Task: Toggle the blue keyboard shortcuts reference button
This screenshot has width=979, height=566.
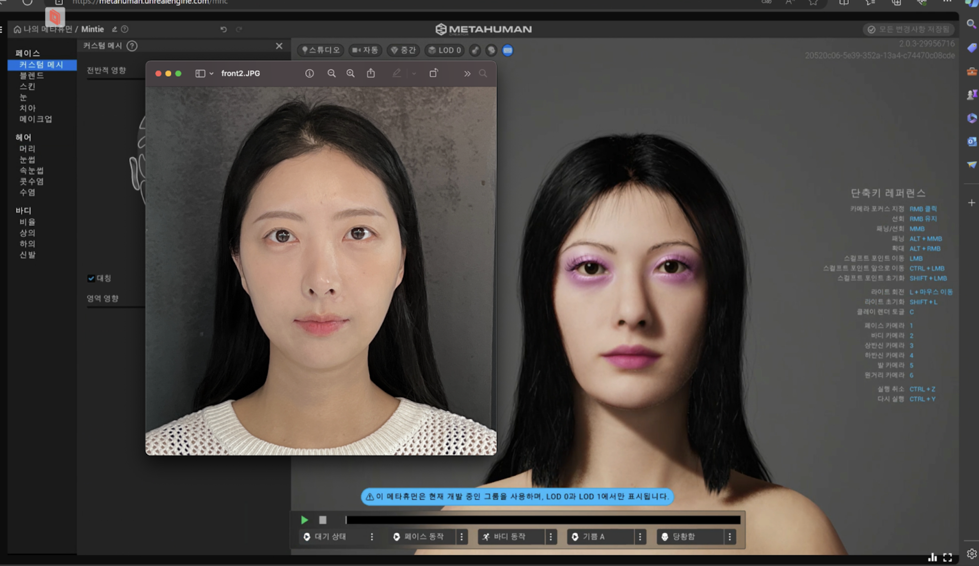Action: click(507, 50)
